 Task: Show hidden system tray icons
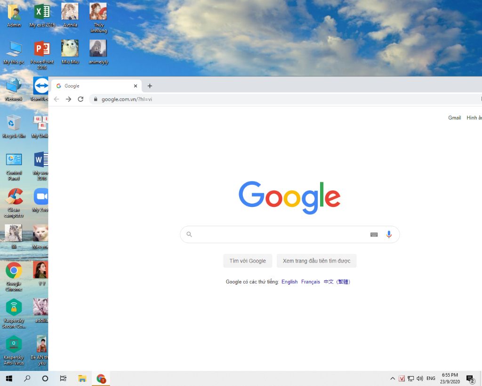click(x=393, y=378)
